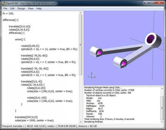The image size is (166, 130).
Task: Click the 'translate([-78,30,-60])' line
Action: 34,56
